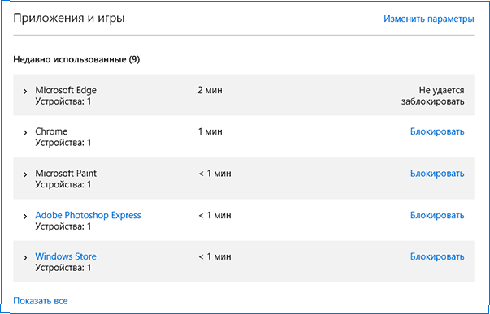Block Microsoft Paint via Блокировать

point(437,174)
